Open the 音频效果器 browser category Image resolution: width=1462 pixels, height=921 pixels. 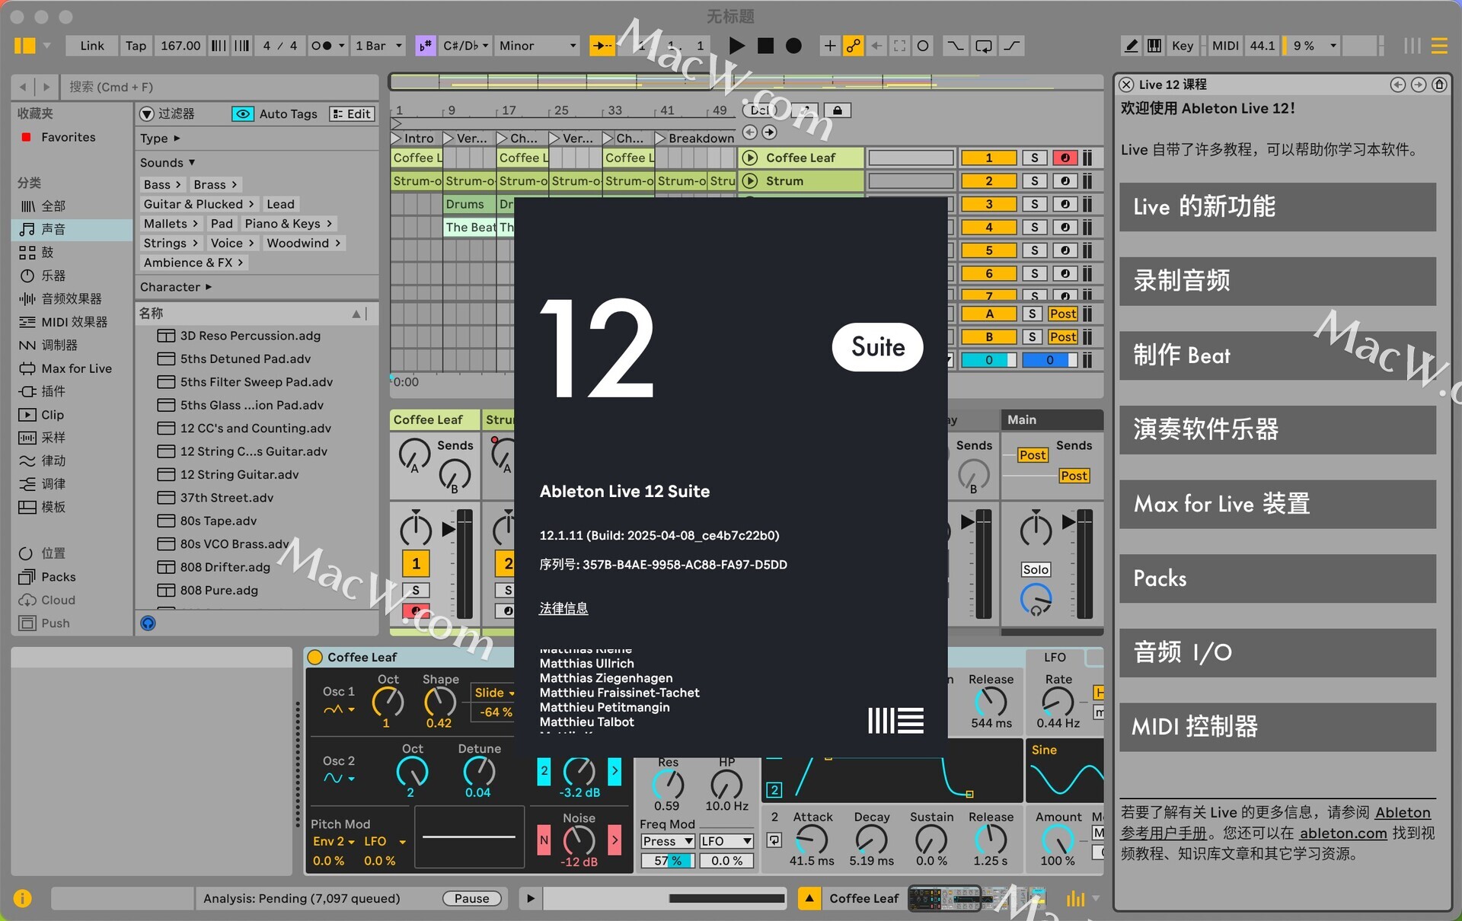(73, 299)
